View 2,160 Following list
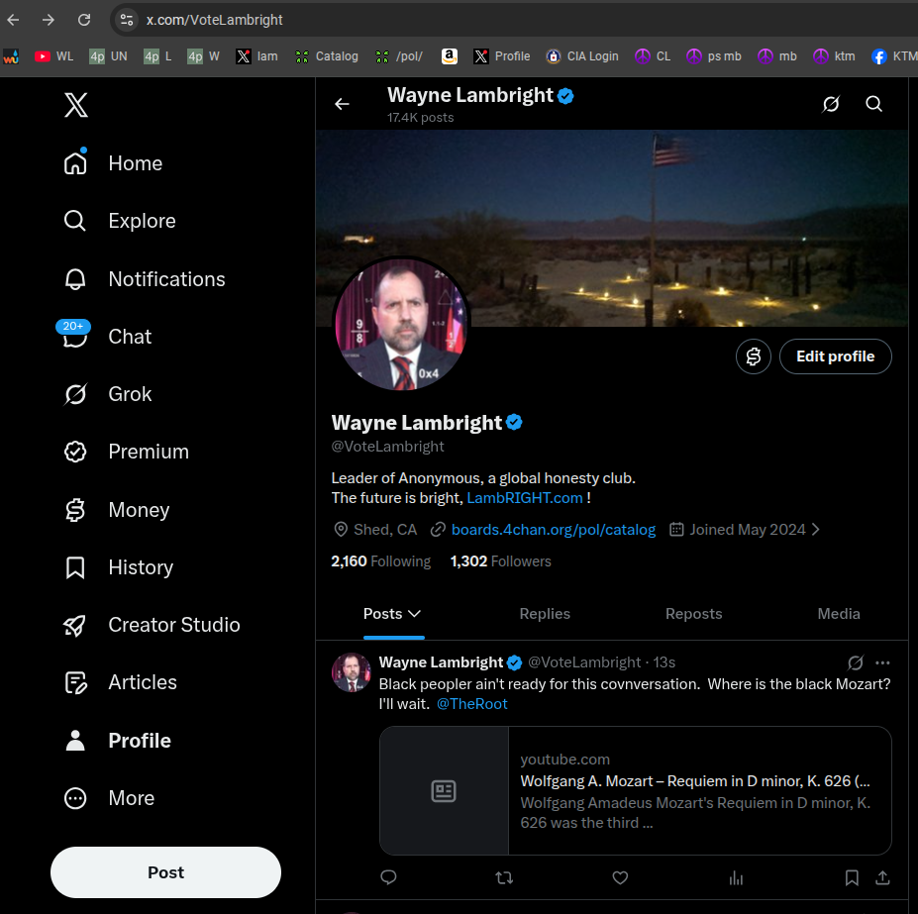This screenshot has width=918, height=914. (x=381, y=561)
